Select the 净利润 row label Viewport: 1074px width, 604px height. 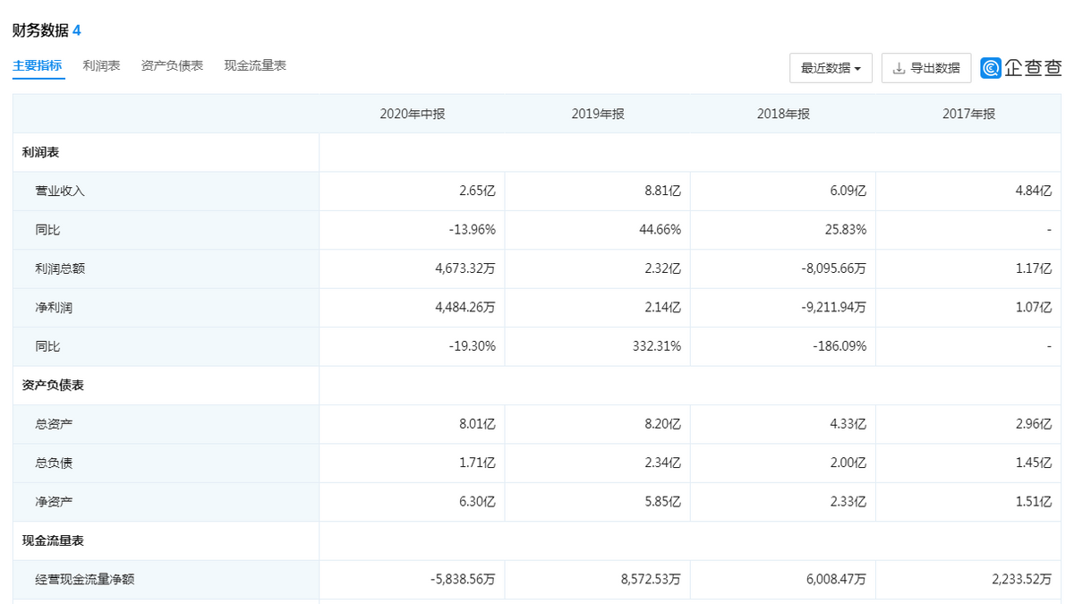[x=54, y=308]
